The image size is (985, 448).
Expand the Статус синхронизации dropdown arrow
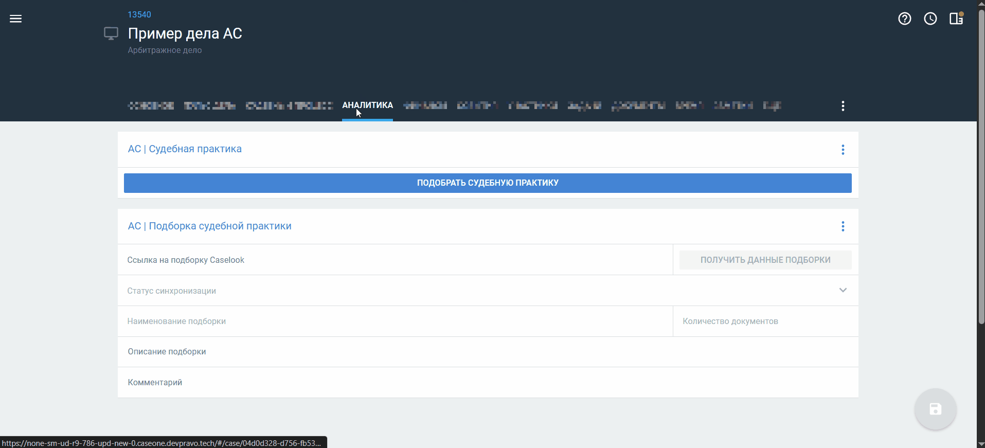pyautogui.click(x=843, y=290)
